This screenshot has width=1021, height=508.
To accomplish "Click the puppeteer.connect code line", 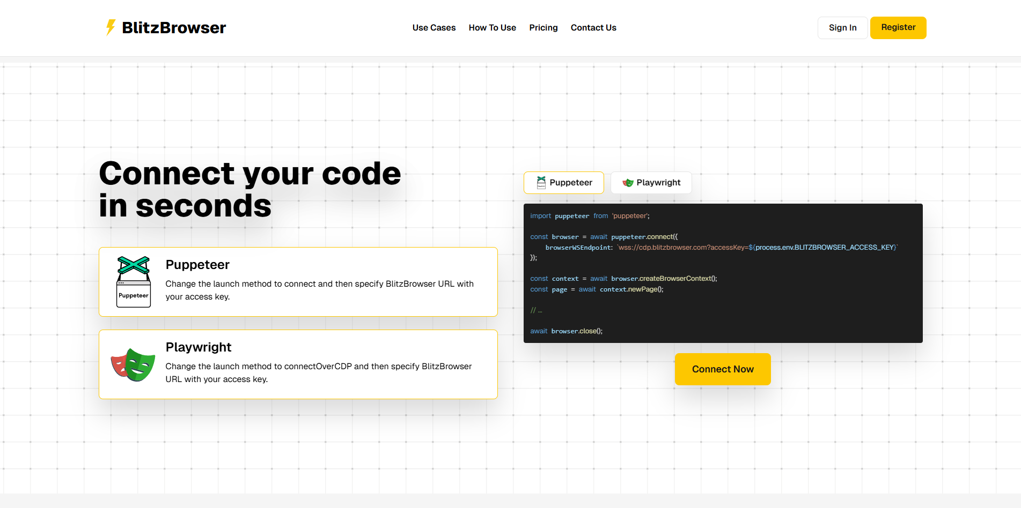I will [604, 237].
